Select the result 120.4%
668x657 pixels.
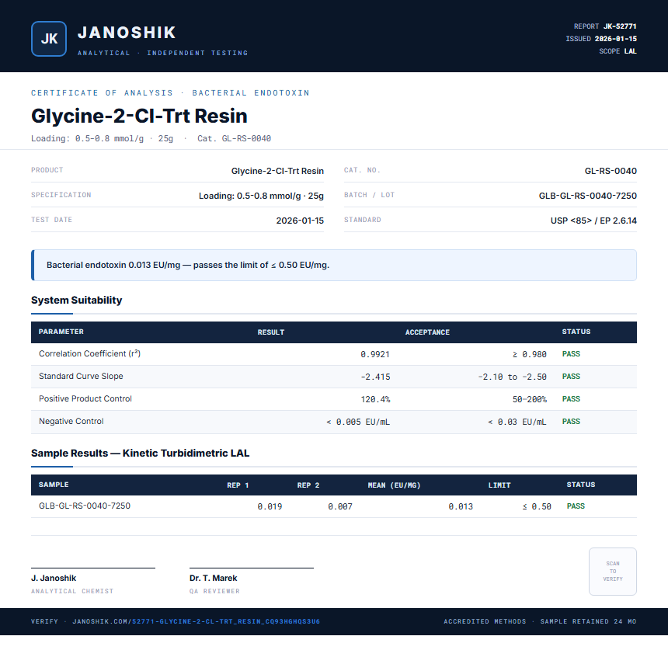(375, 399)
